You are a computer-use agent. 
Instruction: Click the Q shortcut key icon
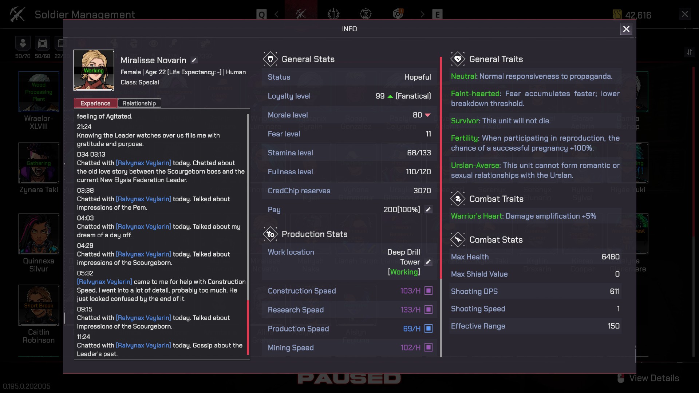point(261,15)
